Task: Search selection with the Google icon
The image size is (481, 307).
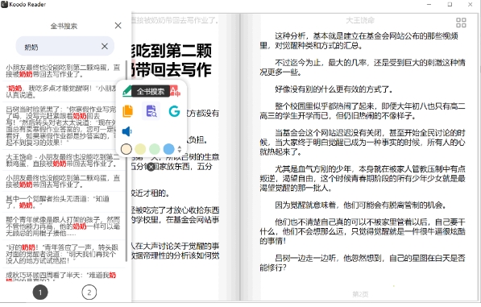Action: pos(174,111)
